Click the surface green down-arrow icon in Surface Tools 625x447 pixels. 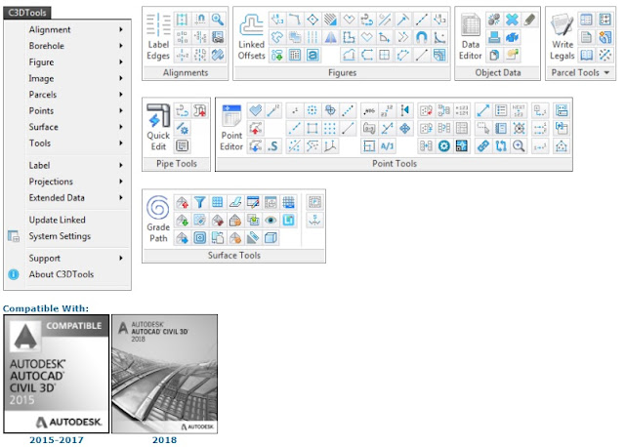183,220
